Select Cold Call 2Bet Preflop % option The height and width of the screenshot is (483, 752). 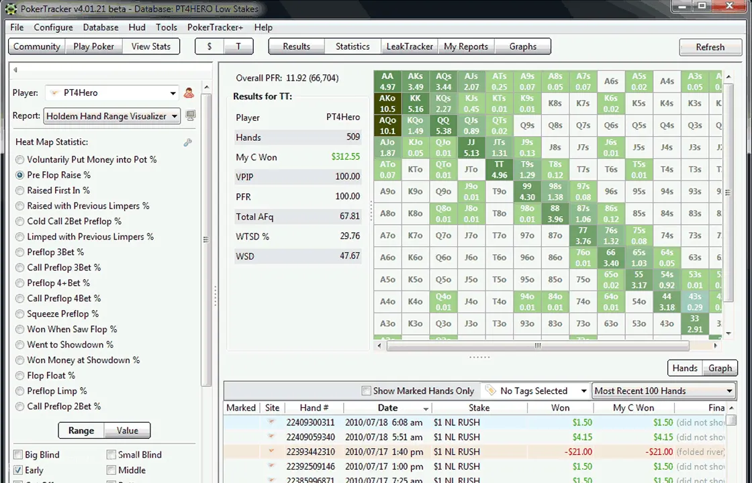coord(19,221)
